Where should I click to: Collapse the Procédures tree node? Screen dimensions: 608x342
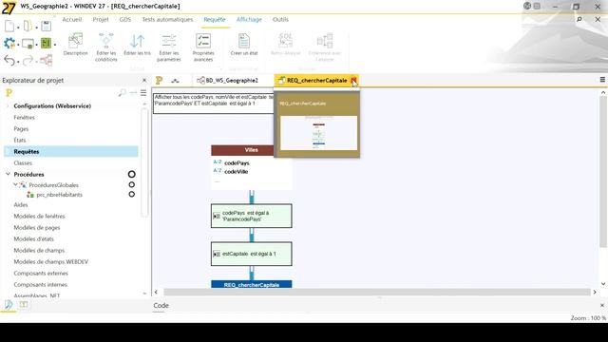click(x=8, y=175)
